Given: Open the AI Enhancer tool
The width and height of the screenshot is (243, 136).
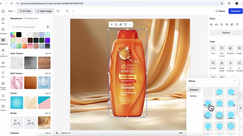Looking at the screenshot, I should [230, 66].
